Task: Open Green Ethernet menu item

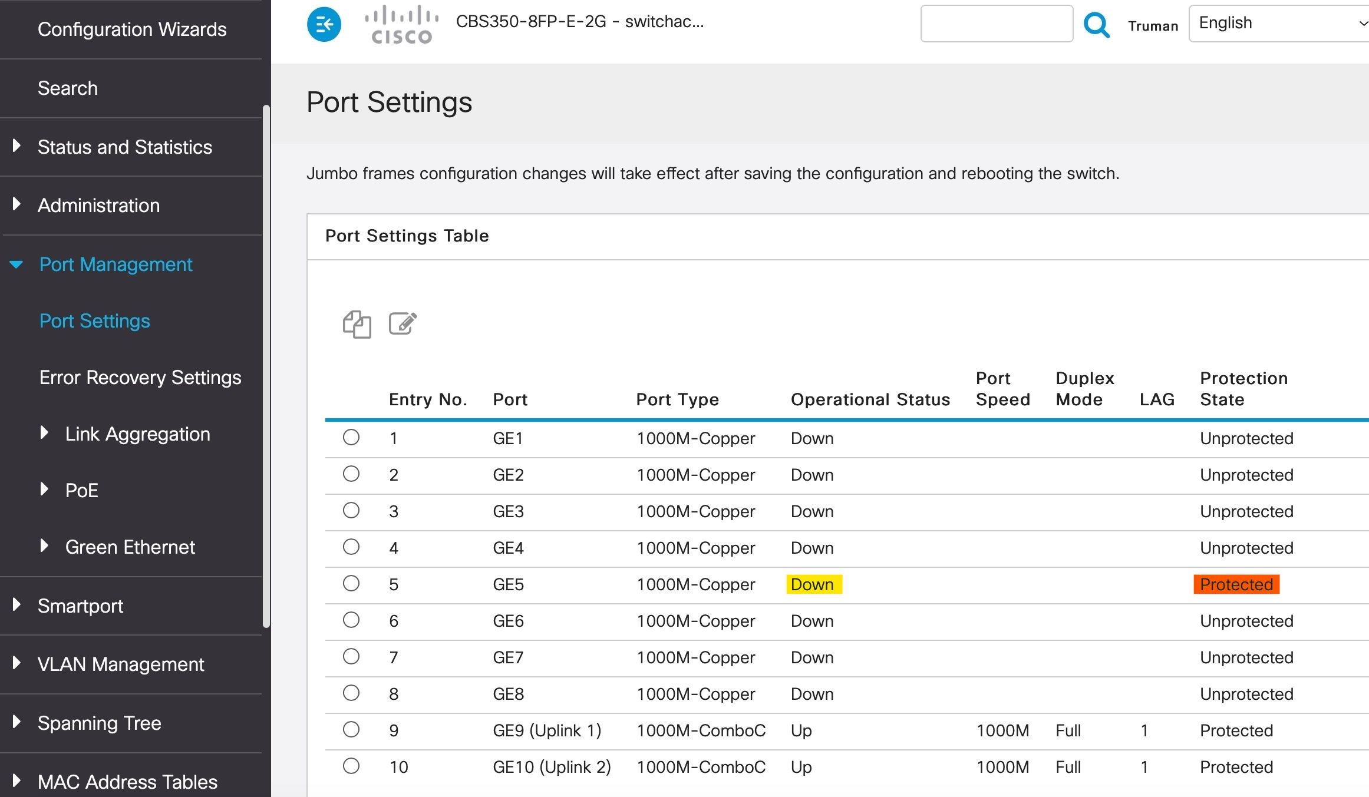Action: pos(130,547)
